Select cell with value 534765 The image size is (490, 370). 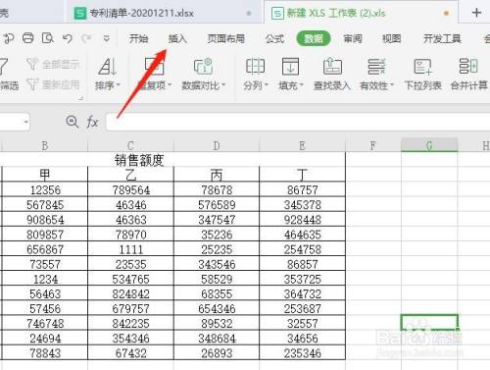[x=130, y=279]
